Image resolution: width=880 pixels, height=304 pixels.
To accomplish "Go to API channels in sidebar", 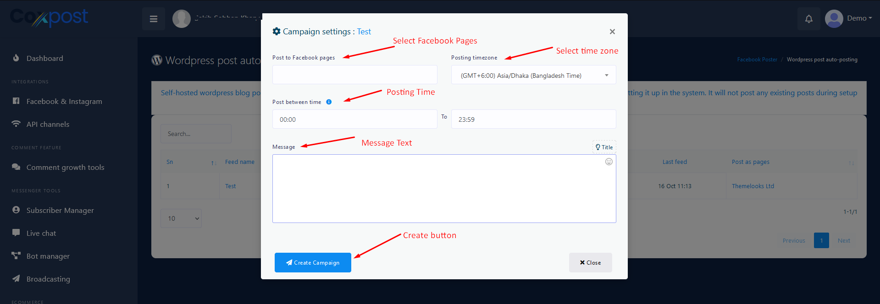I will [x=48, y=124].
